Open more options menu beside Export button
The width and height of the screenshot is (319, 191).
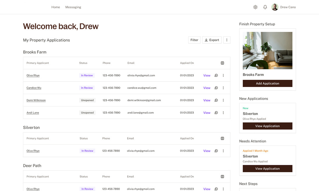tap(227, 40)
